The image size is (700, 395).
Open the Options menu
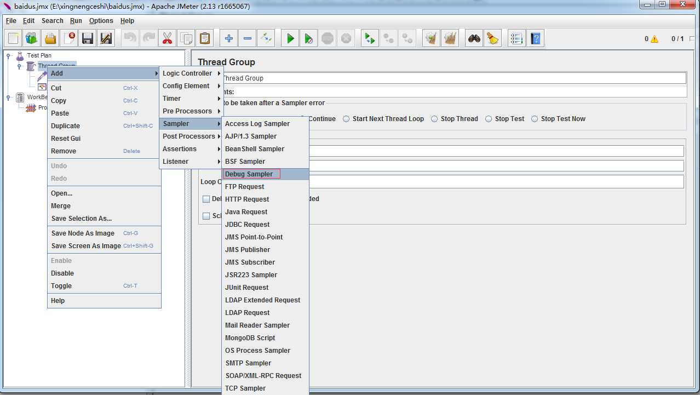tap(101, 21)
